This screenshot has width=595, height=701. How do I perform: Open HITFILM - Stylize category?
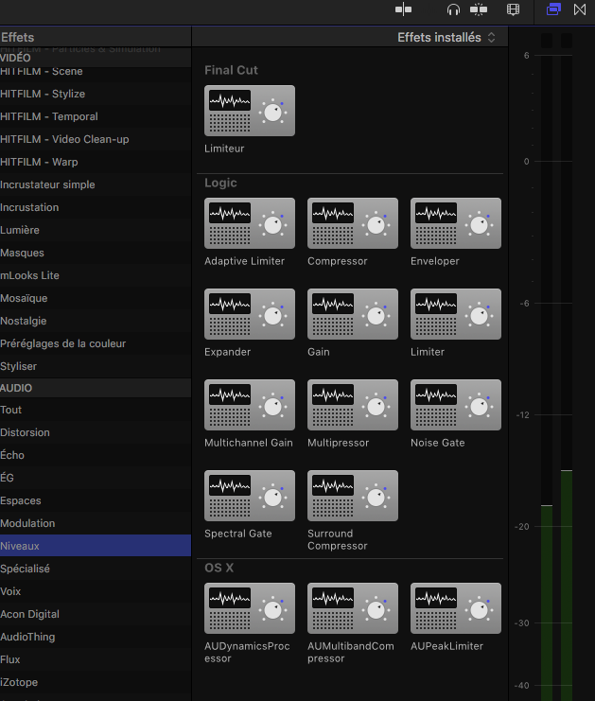(96, 94)
